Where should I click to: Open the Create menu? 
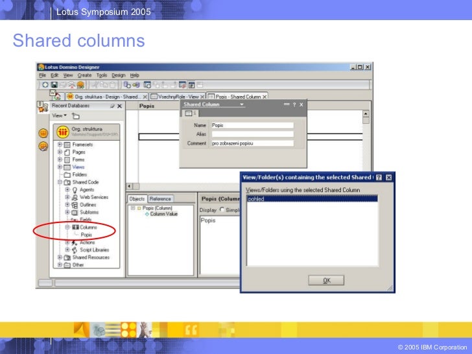84,75
